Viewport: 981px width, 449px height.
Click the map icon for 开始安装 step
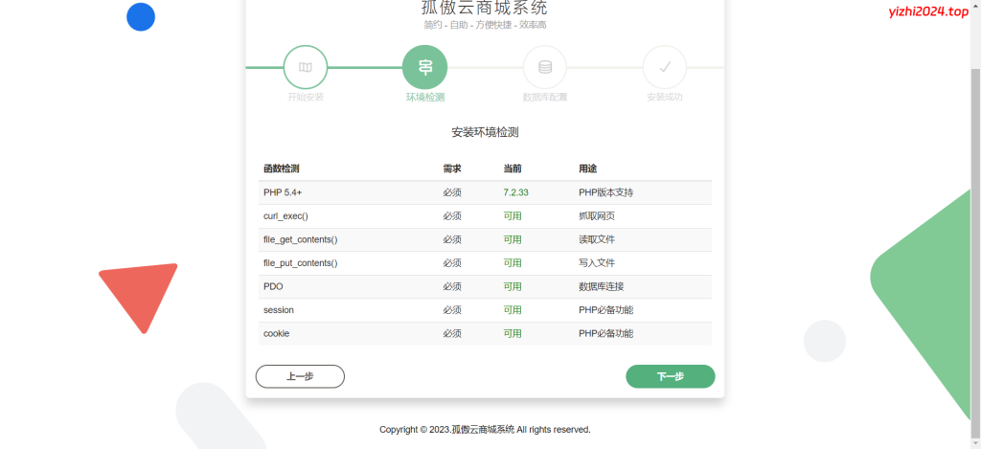point(305,67)
